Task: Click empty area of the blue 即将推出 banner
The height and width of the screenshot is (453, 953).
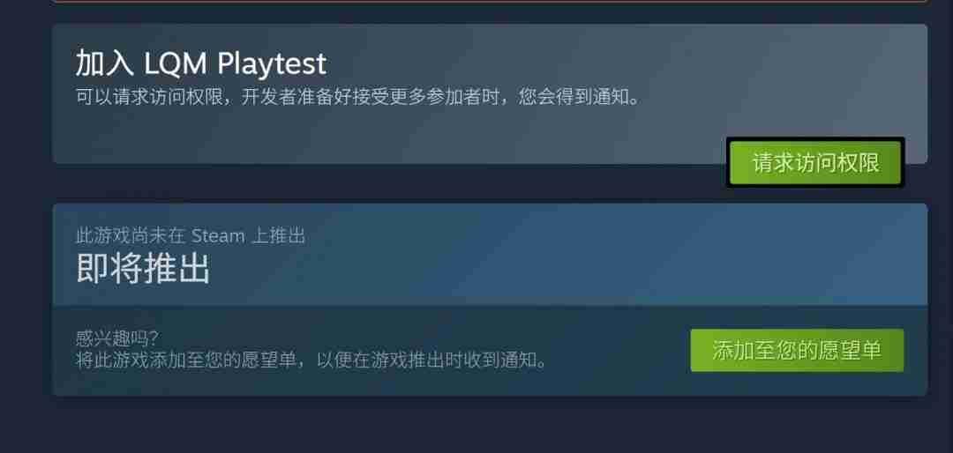Action: (x=547, y=255)
